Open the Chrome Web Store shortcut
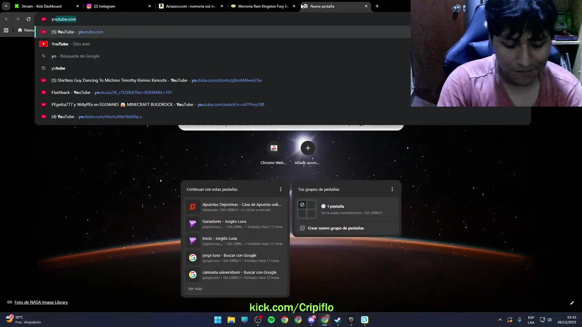The height and width of the screenshot is (327, 582). point(274,153)
